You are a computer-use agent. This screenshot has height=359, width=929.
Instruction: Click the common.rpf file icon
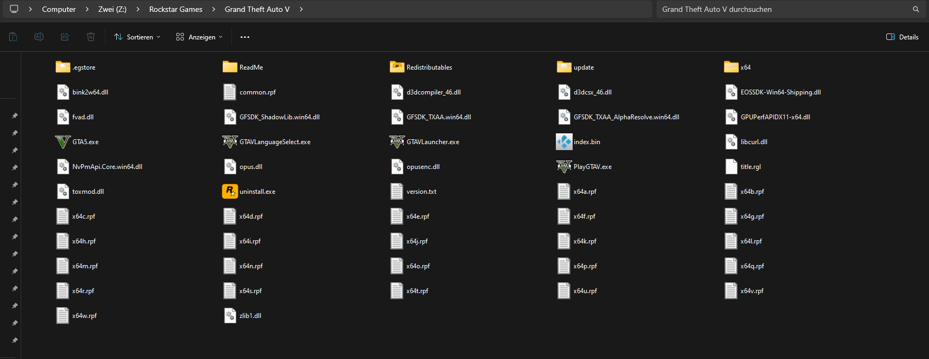(230, 92)
